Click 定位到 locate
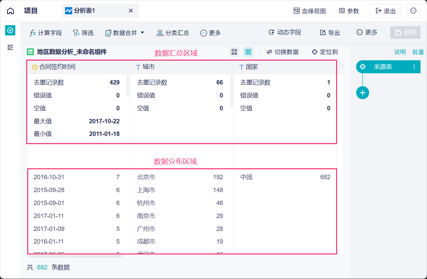Screen dimensions: 427x279 (x=325, y=52)
